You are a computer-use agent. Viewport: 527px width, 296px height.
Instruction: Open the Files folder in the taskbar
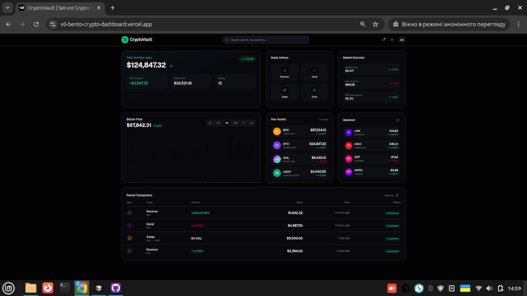(x=31, y=288)
